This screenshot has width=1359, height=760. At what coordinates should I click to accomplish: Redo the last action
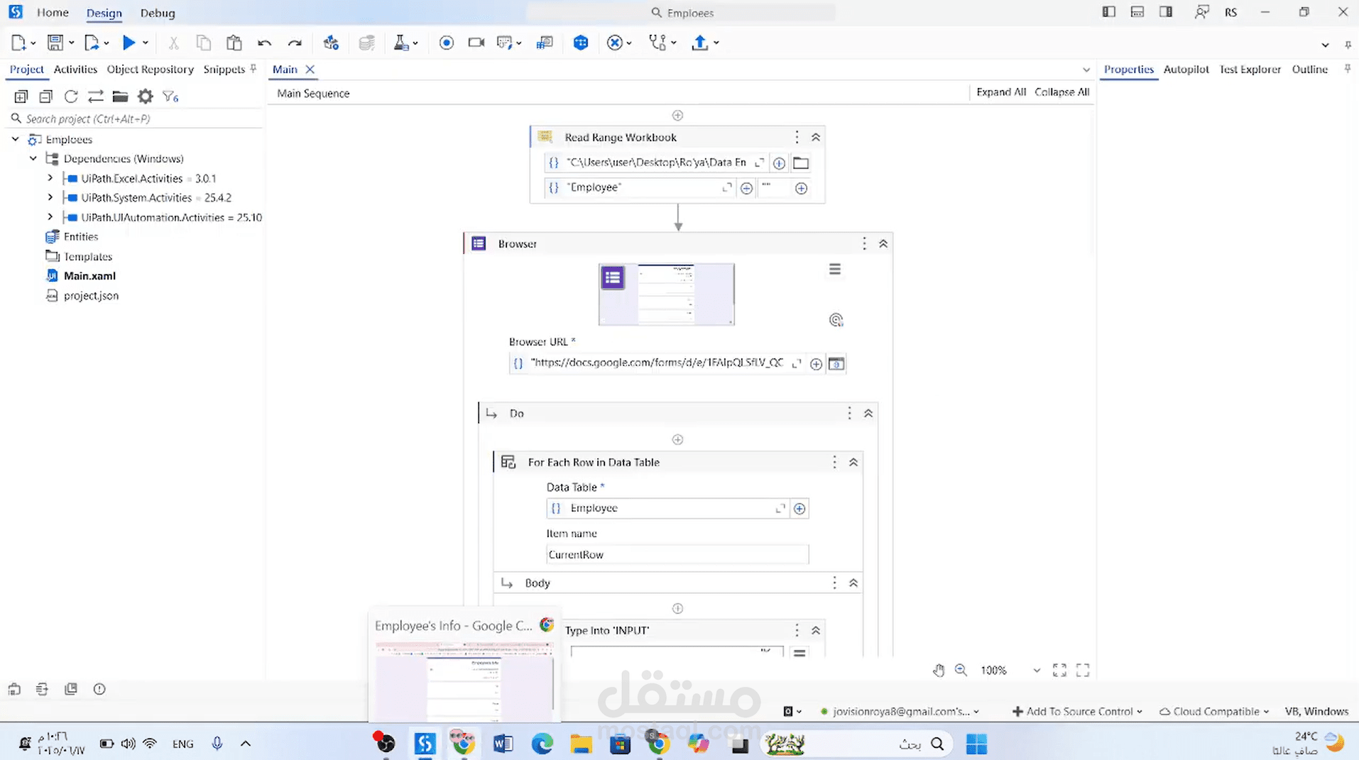point(295,43)
